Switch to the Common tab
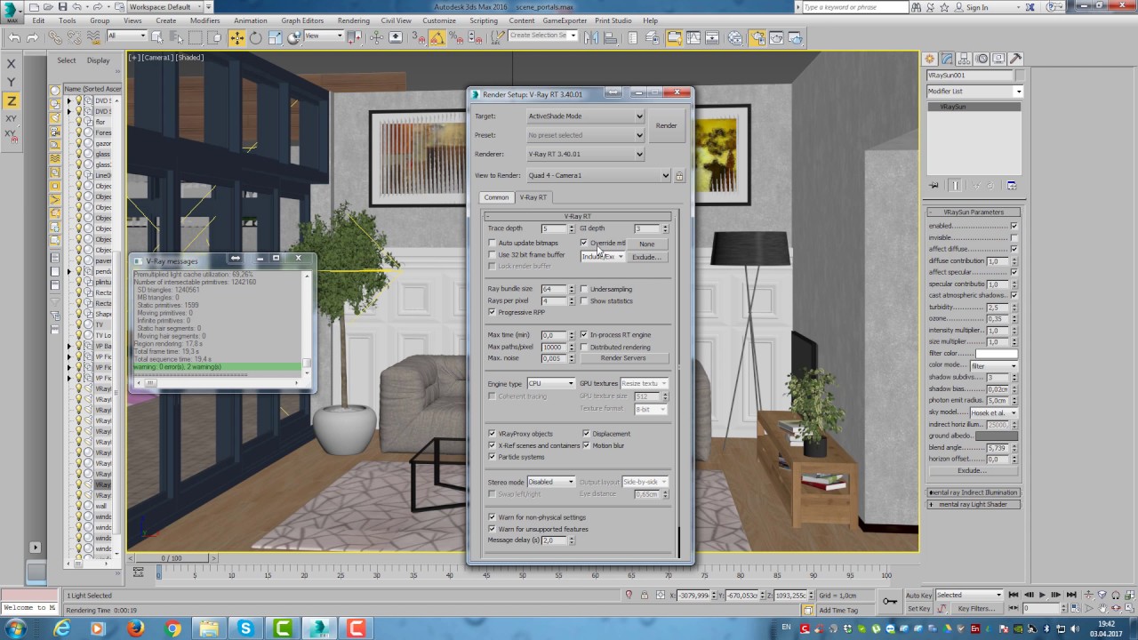This screenshot has height=640, width=1138. [496, 197]
